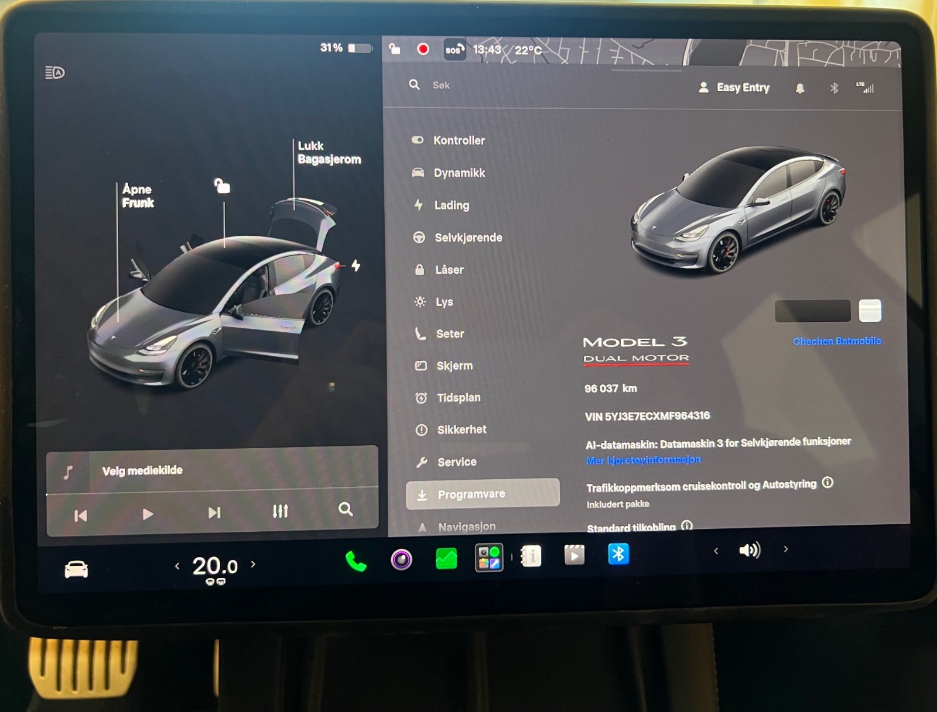937x712 pixels.
Task: Click the media search magnifier icon
Action: click(346, 510)
